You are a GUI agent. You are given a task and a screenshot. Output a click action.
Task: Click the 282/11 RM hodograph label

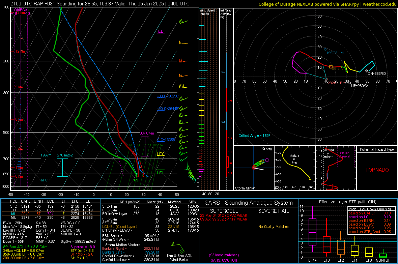click(336, 83)
